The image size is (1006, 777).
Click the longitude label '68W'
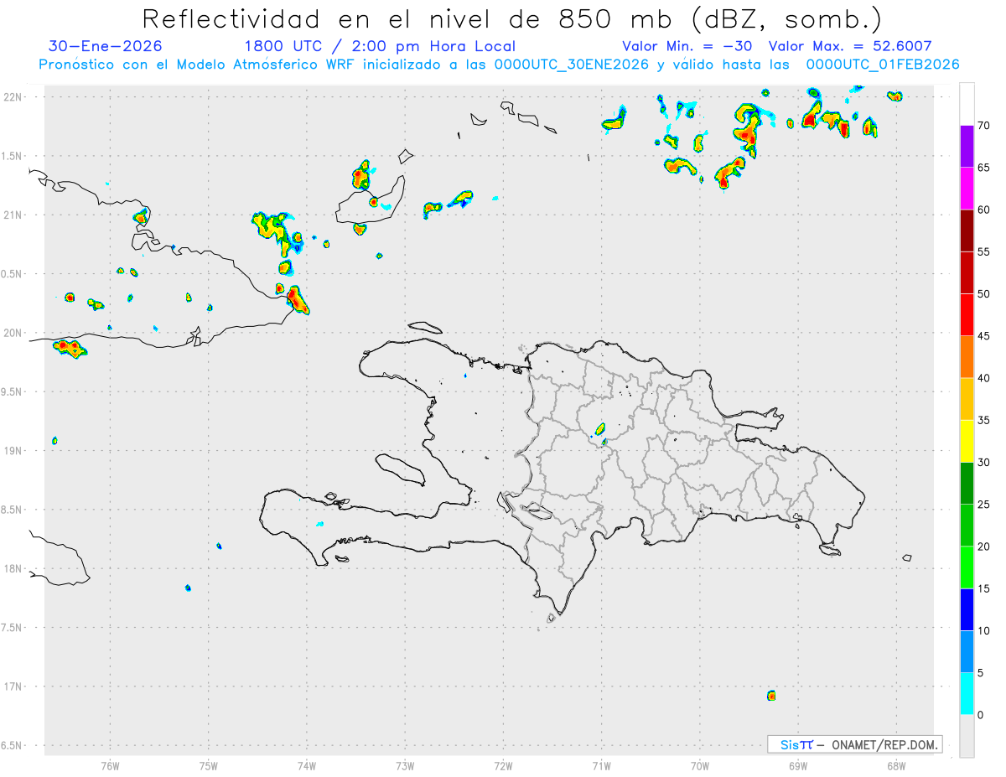(896, 765)
